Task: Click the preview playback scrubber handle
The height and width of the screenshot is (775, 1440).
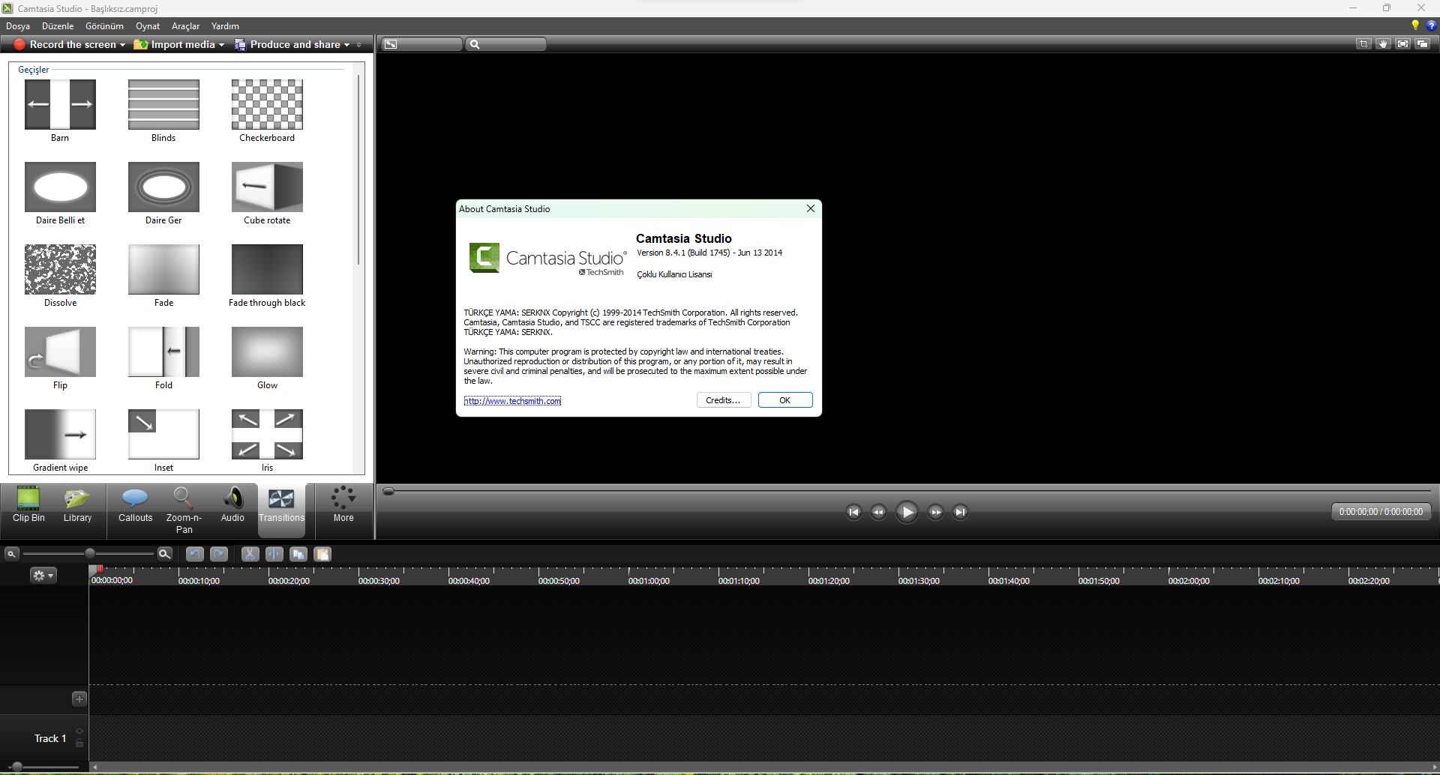Action: pyautogui.click(x=388, y=492)
